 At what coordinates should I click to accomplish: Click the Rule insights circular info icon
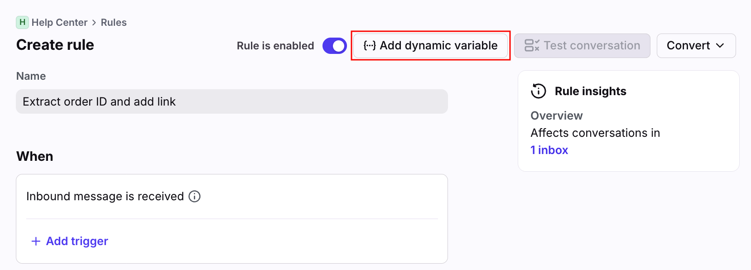(539, 91)
